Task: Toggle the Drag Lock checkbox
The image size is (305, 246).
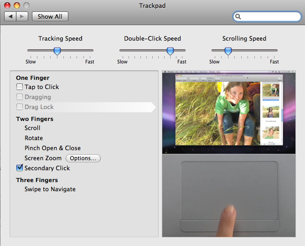Action: [20, 107]
